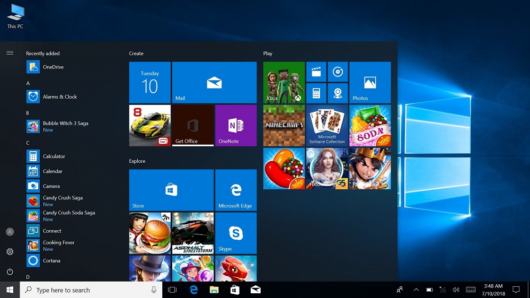Open Task View on the taskbar
Viewport: 530px width, 298px height.
point(172,290)
